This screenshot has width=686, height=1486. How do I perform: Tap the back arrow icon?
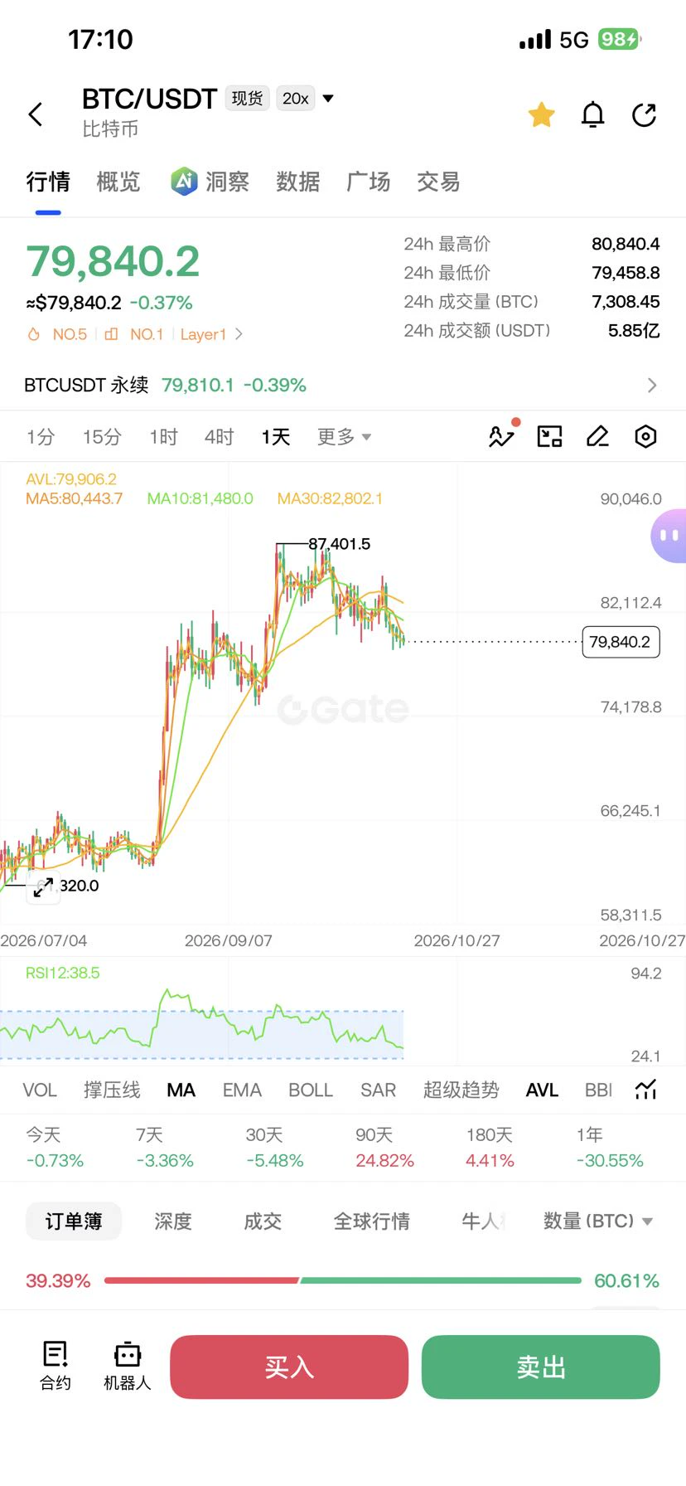pyautogui.click(x=36, y=114)
